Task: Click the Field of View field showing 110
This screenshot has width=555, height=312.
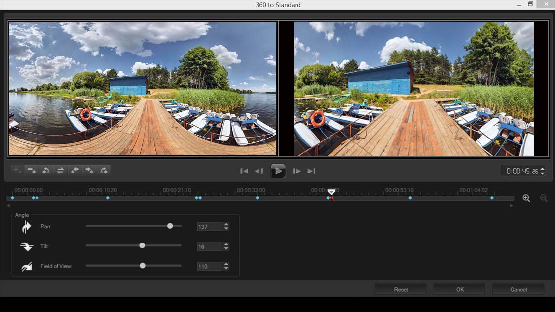Action: click(210, 266)
